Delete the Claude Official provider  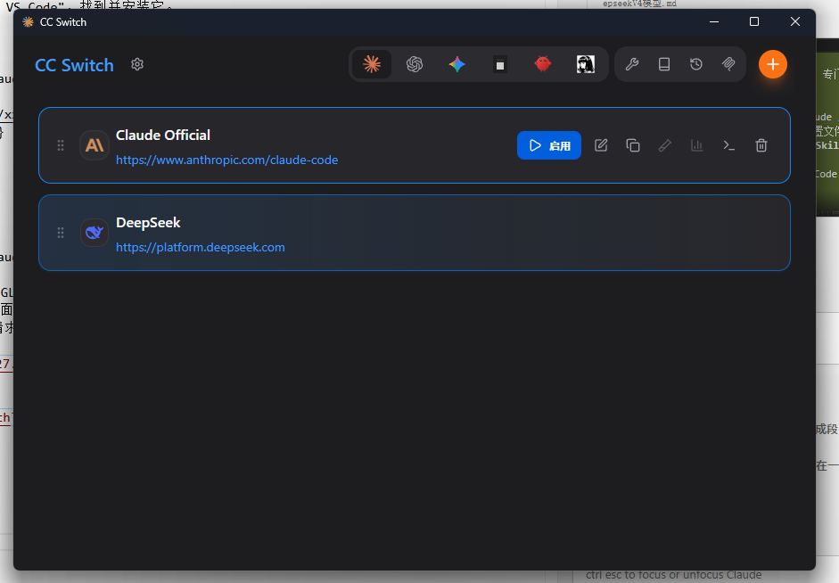point(761,145)
